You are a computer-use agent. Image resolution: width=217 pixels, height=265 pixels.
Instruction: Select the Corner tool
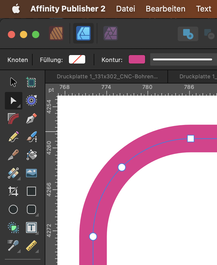[x=13, y=119]
